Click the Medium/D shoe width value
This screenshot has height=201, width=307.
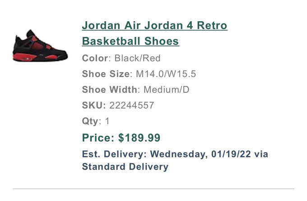coord(167,90)
